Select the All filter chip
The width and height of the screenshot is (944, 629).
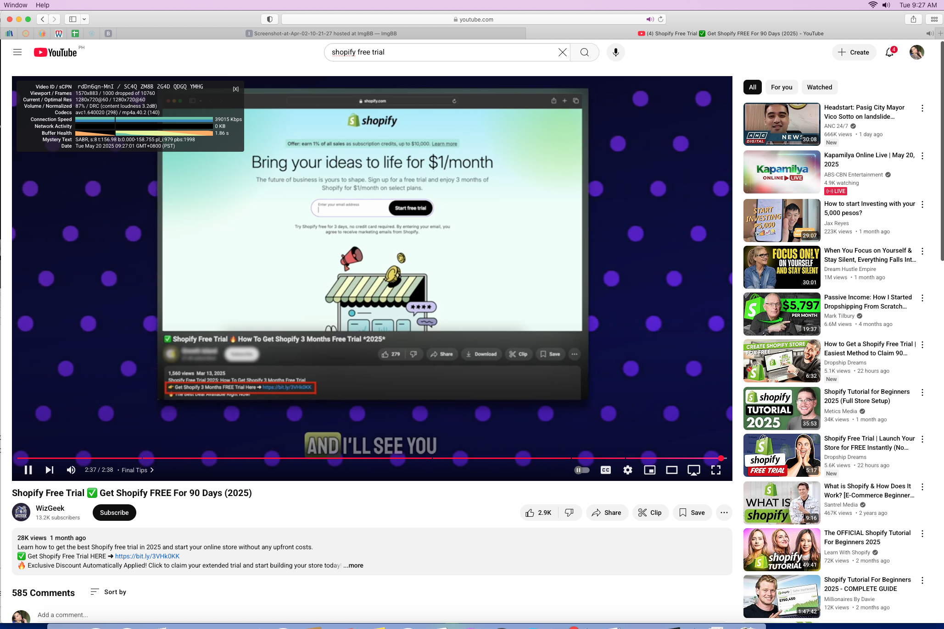753,87
